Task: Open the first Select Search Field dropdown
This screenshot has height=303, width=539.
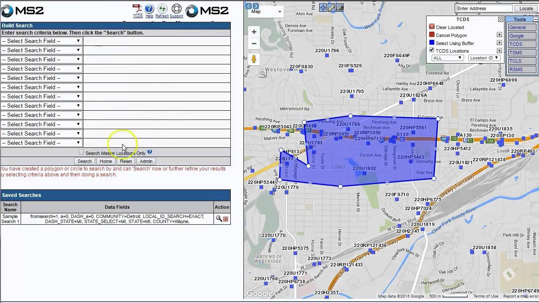Action: point(41,41)
